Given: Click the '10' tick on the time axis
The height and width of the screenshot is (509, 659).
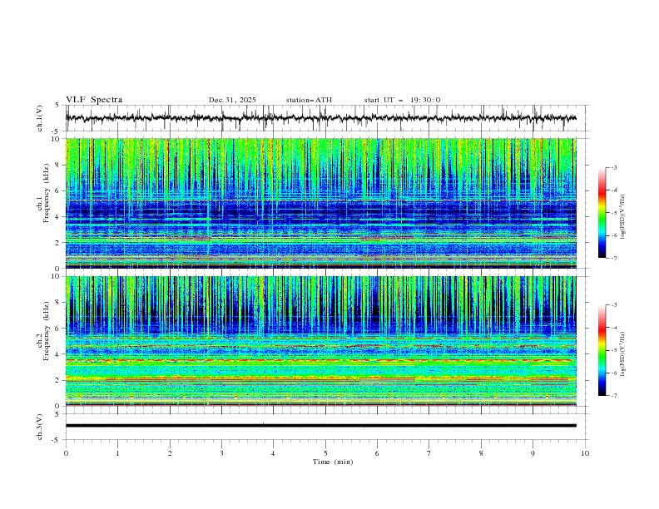Looking at the screenshot, I should pyautogui.click(x=585, y=453).
